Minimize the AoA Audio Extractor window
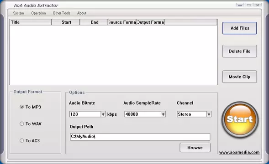The image size is (269, 164). (240, 5)
